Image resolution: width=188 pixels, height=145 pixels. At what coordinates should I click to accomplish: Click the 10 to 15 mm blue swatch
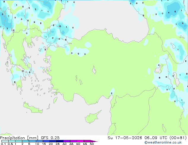click(39, 141)
